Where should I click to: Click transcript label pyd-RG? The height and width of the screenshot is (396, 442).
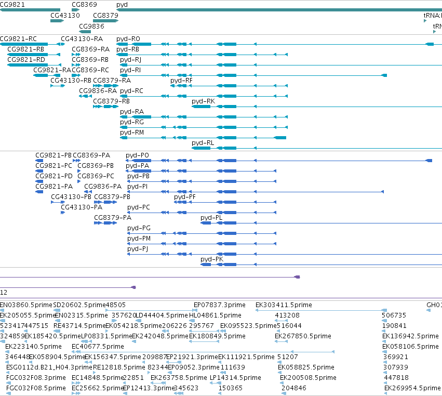pos(132,122)
